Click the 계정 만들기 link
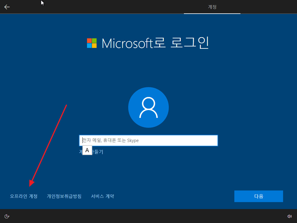This screenshot has height=223, width=297. (91, 152)
